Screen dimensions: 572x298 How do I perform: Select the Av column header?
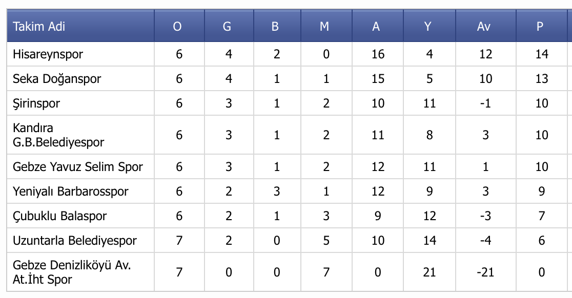(484, 27)
